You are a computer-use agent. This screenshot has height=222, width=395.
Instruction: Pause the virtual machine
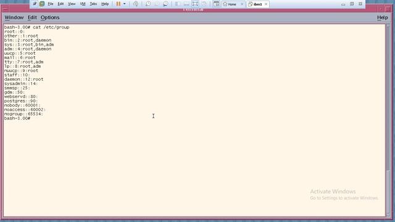point(118,4)
